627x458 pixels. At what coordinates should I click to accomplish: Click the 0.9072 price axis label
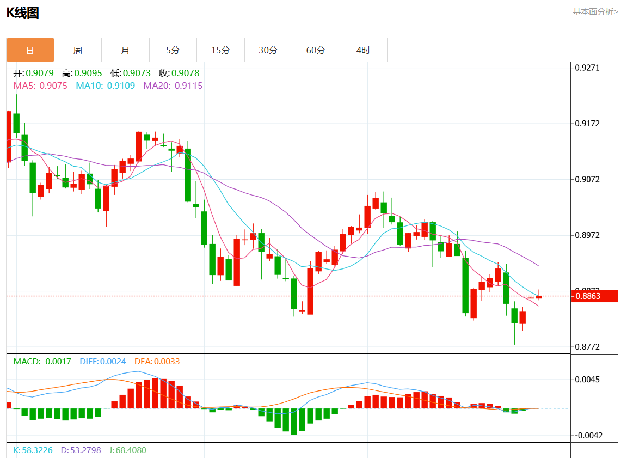pyautogui.click(x=587, y=179)
